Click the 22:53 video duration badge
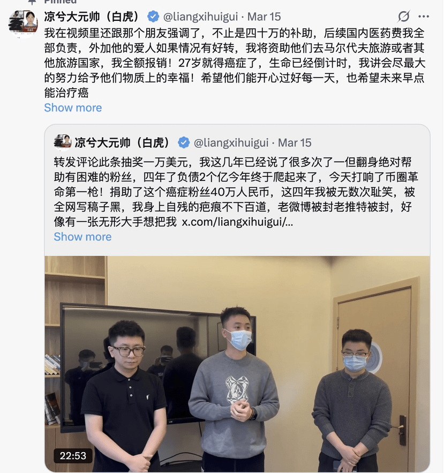This screenshot has width=444, height=473. pyautogui.click(x=73, y=455)
